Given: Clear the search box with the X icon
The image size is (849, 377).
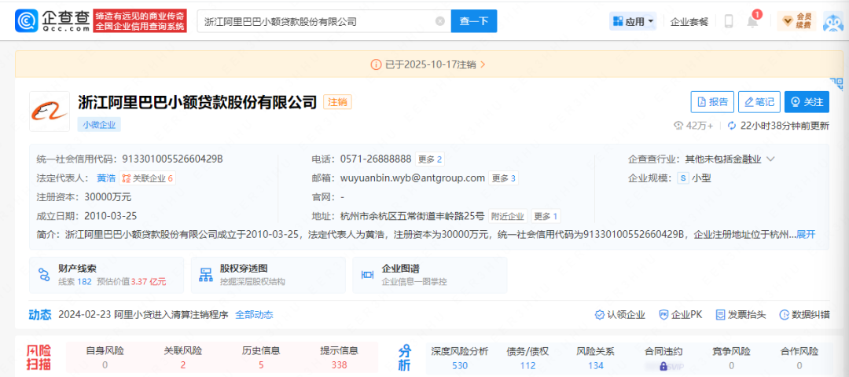Looking at the screenshot, I should coord(439,22).
